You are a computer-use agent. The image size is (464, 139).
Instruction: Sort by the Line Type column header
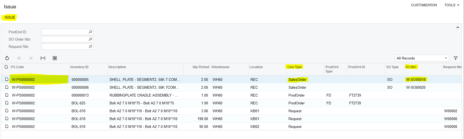point(295,67)
